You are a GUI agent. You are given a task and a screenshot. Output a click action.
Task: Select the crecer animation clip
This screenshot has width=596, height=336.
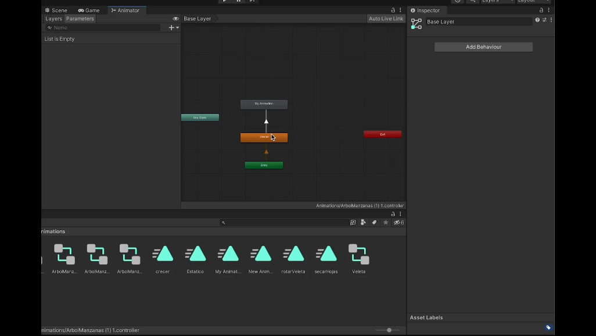tap(163, 259)
